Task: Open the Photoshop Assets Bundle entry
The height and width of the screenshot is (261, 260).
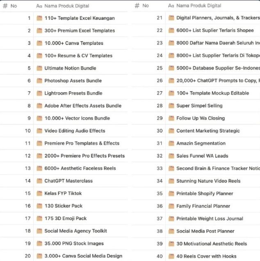Action: pos(73,81)
